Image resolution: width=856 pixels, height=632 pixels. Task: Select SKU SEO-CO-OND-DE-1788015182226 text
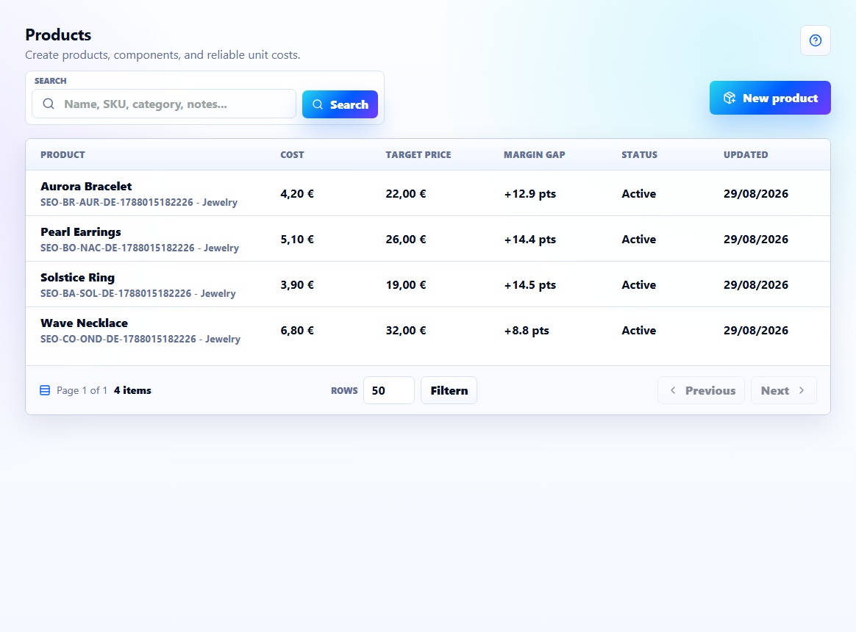pyautogui.click(x=118, y=339)
